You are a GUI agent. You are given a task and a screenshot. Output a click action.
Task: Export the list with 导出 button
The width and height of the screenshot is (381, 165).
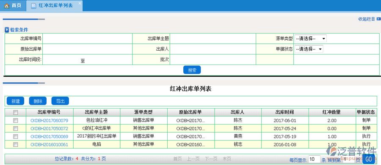60,101
